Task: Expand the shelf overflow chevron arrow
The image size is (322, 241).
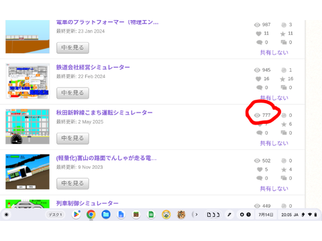Action: [196, 215]
